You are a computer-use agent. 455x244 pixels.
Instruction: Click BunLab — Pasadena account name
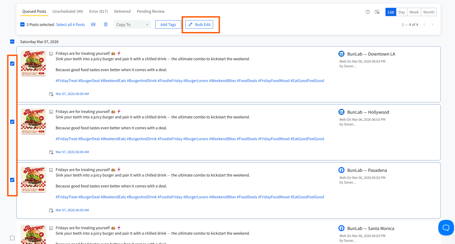pos(367,170)
